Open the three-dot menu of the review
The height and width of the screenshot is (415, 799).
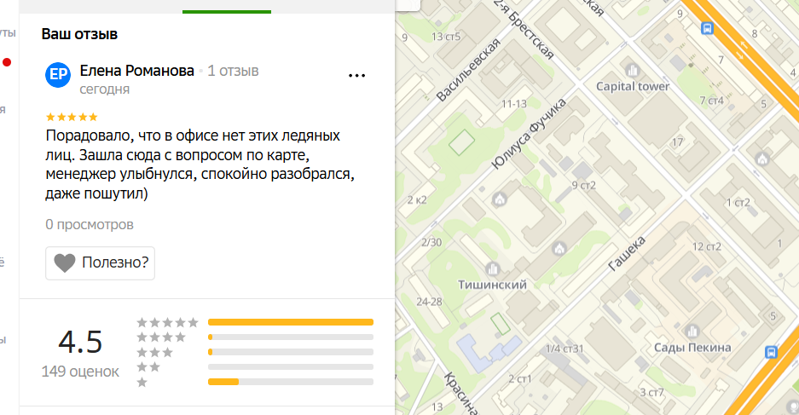coord(356,76)
